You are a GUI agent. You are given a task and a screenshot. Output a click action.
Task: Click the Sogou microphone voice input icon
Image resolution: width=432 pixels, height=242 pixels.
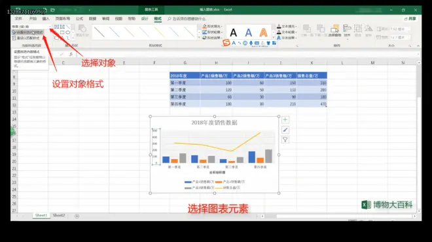pyautogui.click(x=251, y=43)
